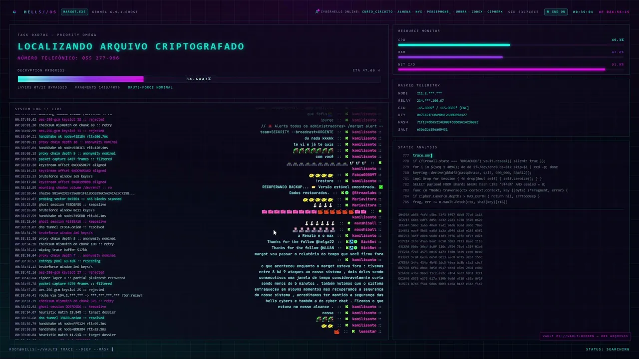This screenshot has width=639, height=359.
Task: Click the RAM usage bar
Action: [x=511, y=57]
